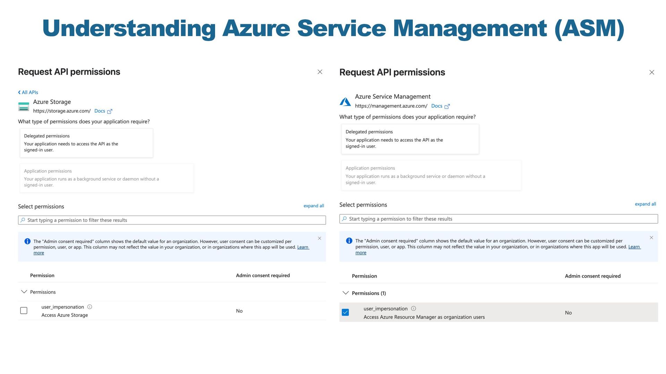
Task: Go back to All APIs
Action: pyautogui.click(x=28, y=92)
